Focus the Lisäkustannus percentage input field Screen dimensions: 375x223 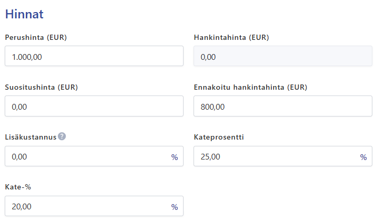pyautogui.click(x=94, y=156)
